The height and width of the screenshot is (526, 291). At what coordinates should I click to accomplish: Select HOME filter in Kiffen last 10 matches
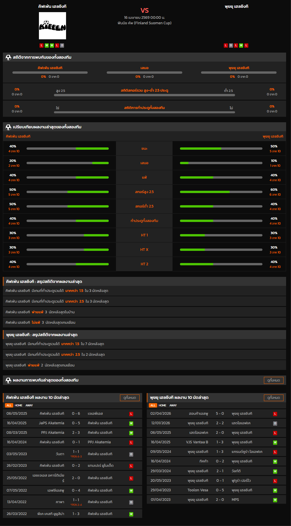tap(18, 405)
